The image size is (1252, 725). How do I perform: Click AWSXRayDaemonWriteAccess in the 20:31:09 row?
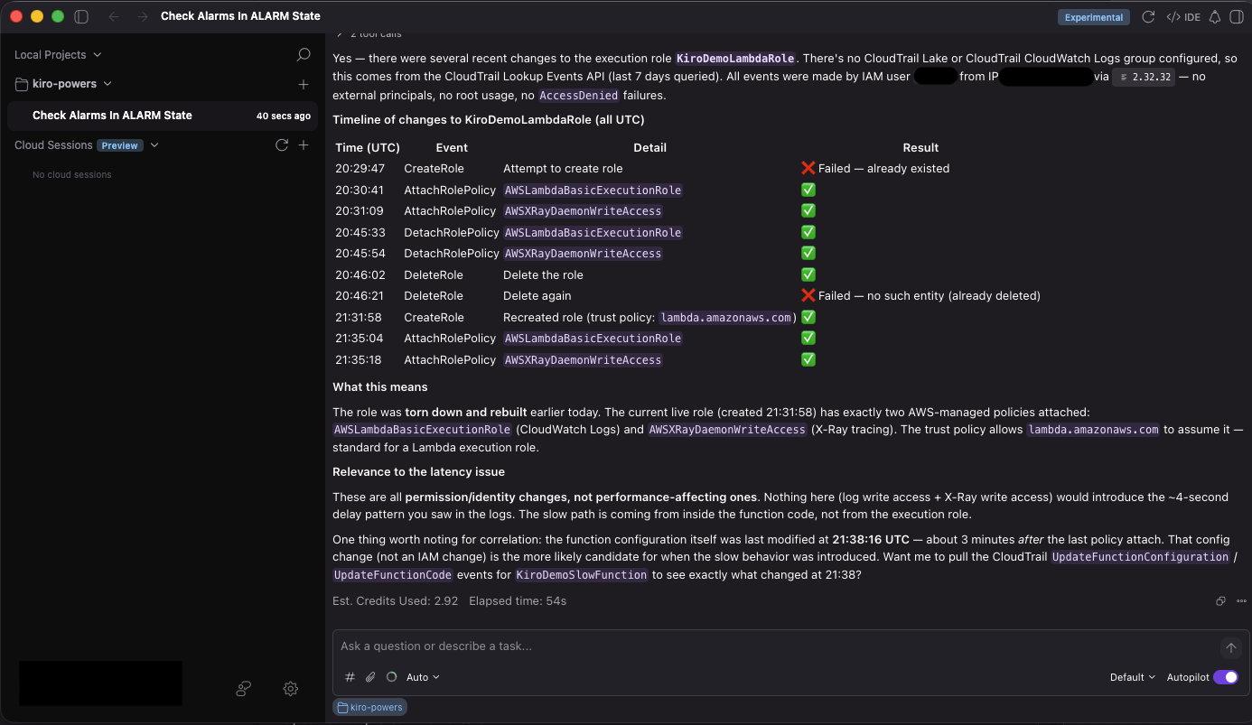point(583,211)
